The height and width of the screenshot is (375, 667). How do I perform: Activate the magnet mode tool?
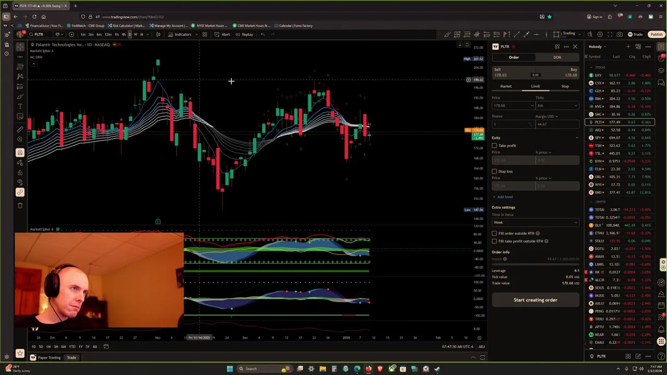(x=20, y=153)
